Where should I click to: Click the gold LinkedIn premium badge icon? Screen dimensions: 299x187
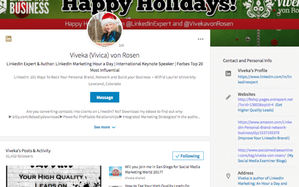pyautogui.click(x=8, y=39)
